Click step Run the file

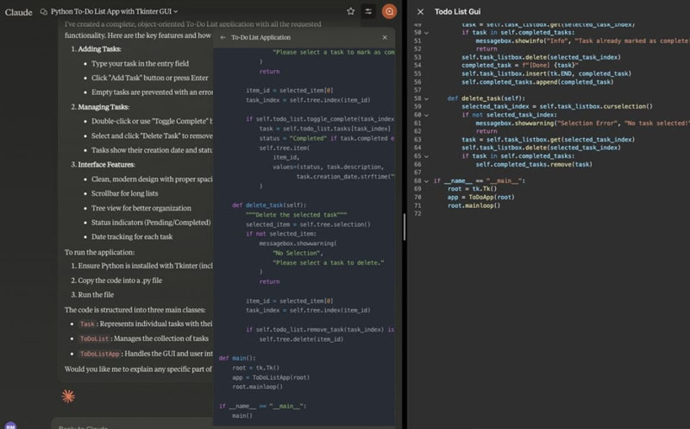point(96,294)
